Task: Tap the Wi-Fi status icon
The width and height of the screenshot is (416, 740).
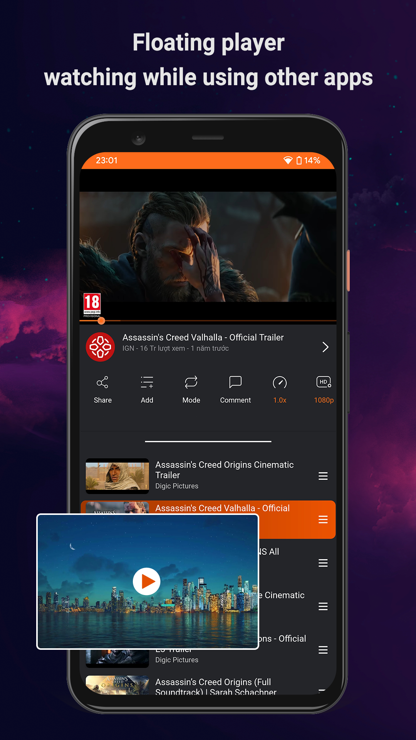Action: point(288,160)
